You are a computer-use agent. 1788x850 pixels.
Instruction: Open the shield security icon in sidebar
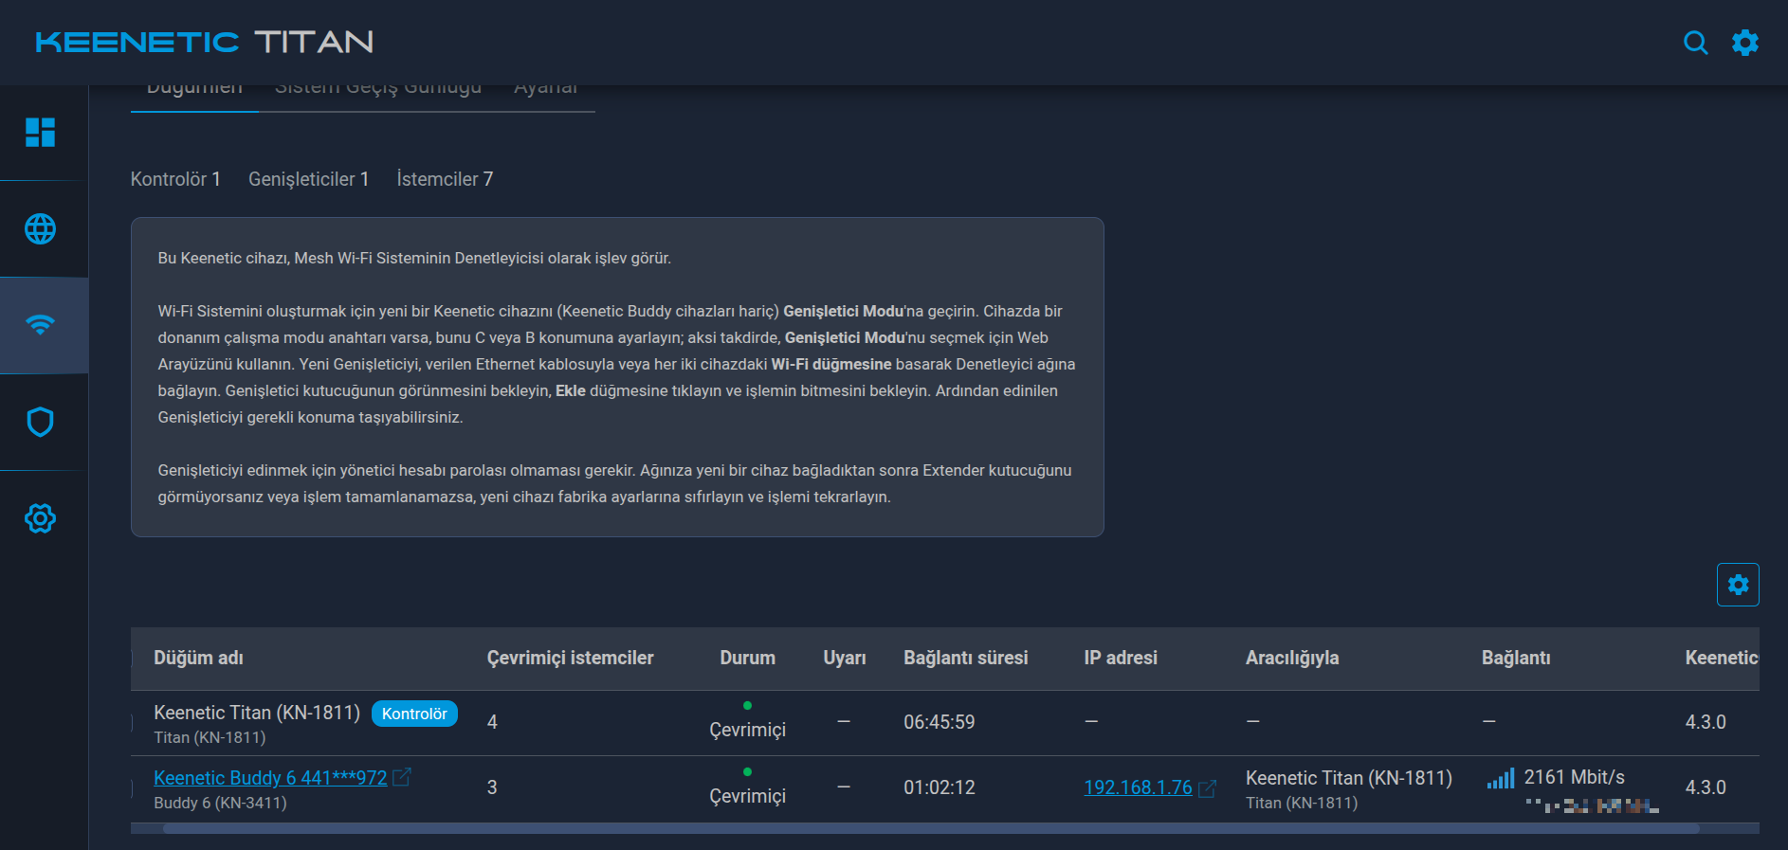coord(40,422)
